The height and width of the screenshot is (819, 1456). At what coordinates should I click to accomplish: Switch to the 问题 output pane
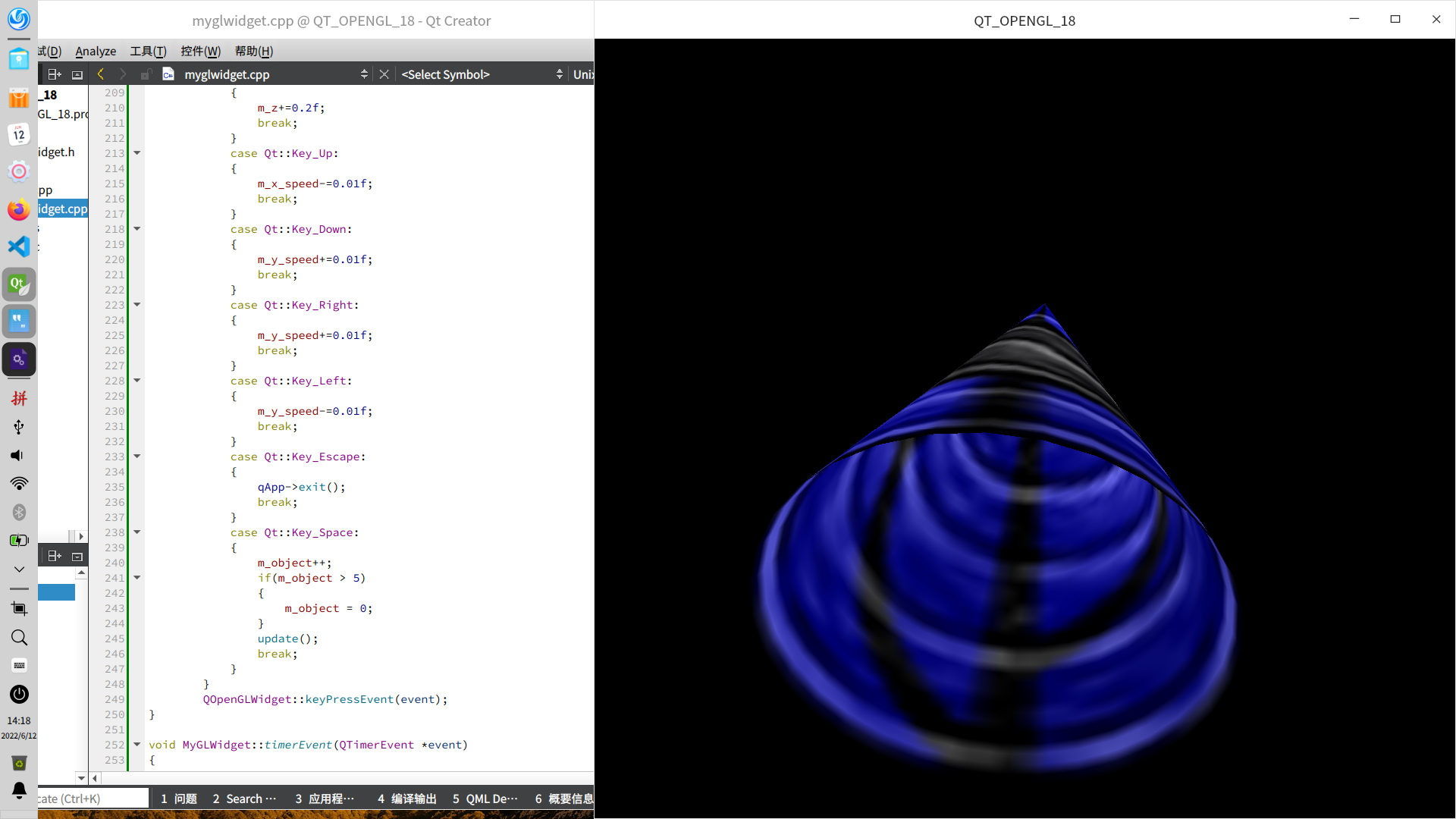pos(179,799)
